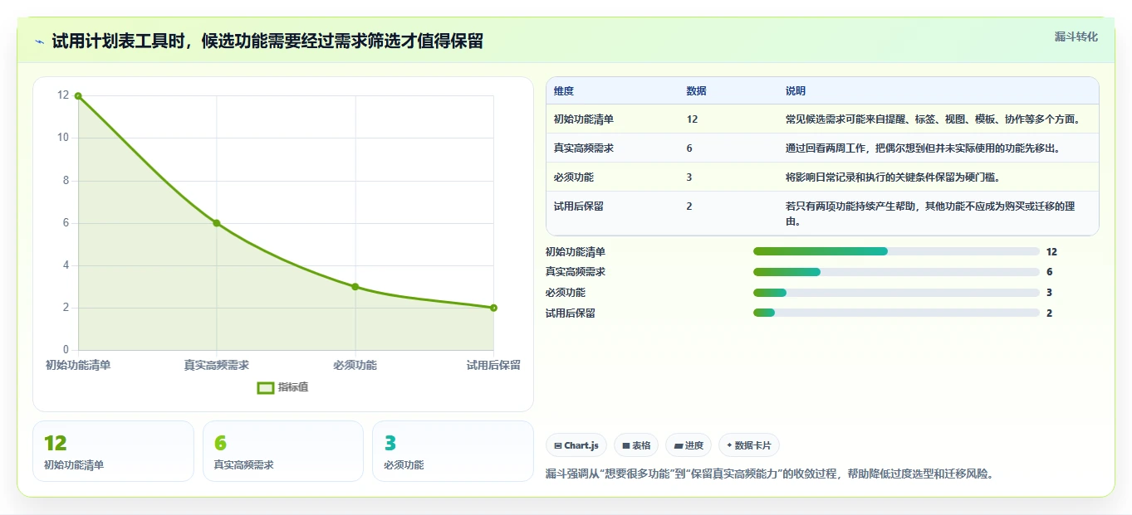Image resolution: width=1132 pixels, height=515 pixels.
Task: Click the table value 3 for 必须功能
Action: coord(689,177)
